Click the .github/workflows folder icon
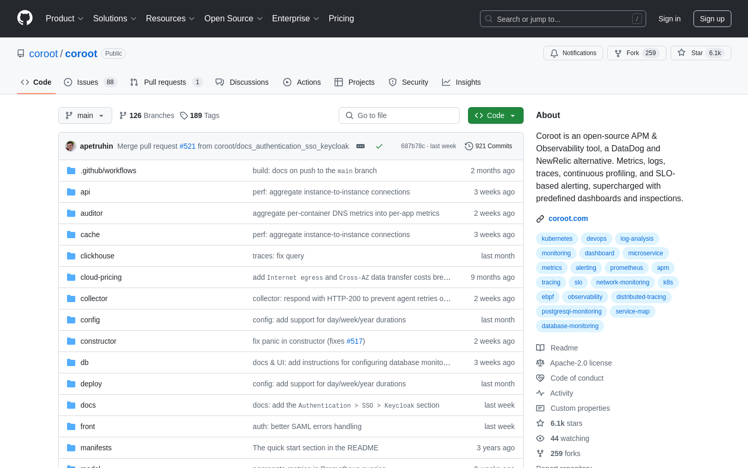Viewport: 748px width, 468px height. [x=71, y=171]
